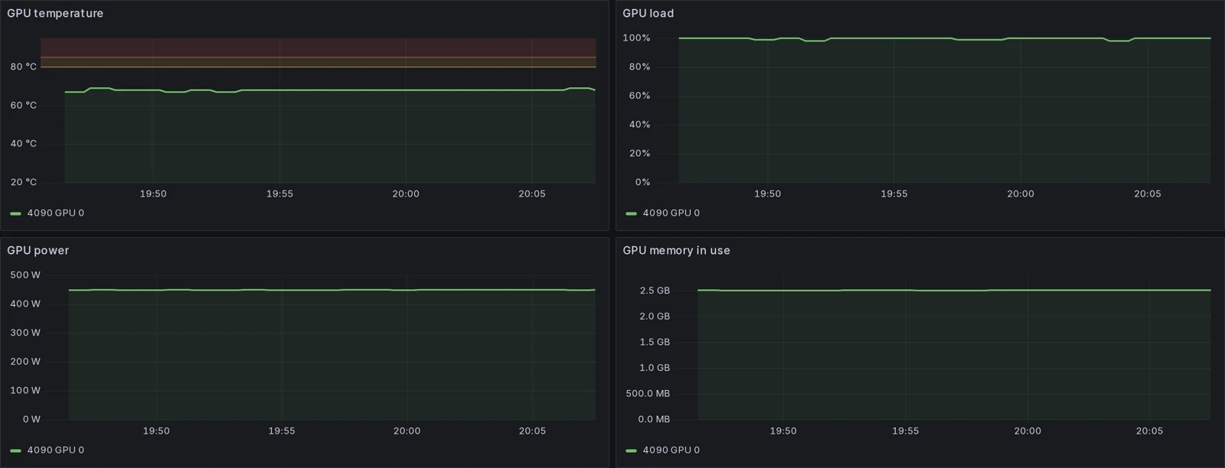Click 20:00 time label in GPU memory chart
The height and width of the screenshot is (468, 1225).
click(x=1027, y=431)
